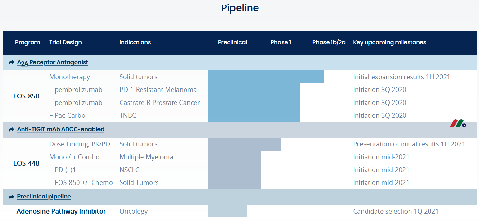Click Initiation 3Q 2020 in Prostate Cancer row

pyautogui.click(x=380, y=103)
